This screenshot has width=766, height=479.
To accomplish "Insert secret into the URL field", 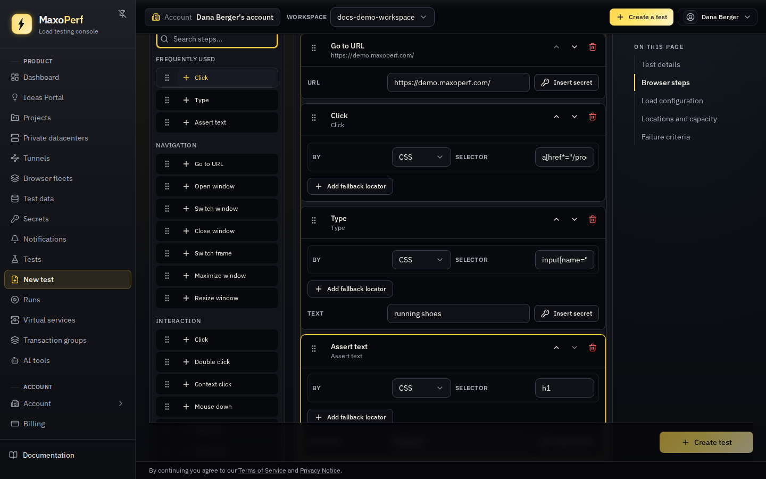I will click(567, 82).
